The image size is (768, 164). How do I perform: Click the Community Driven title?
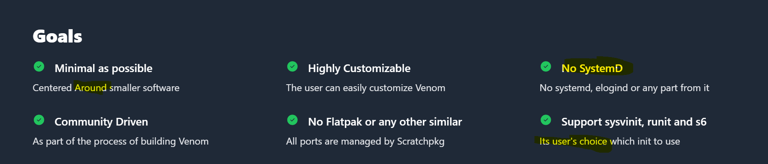[101, 122]
